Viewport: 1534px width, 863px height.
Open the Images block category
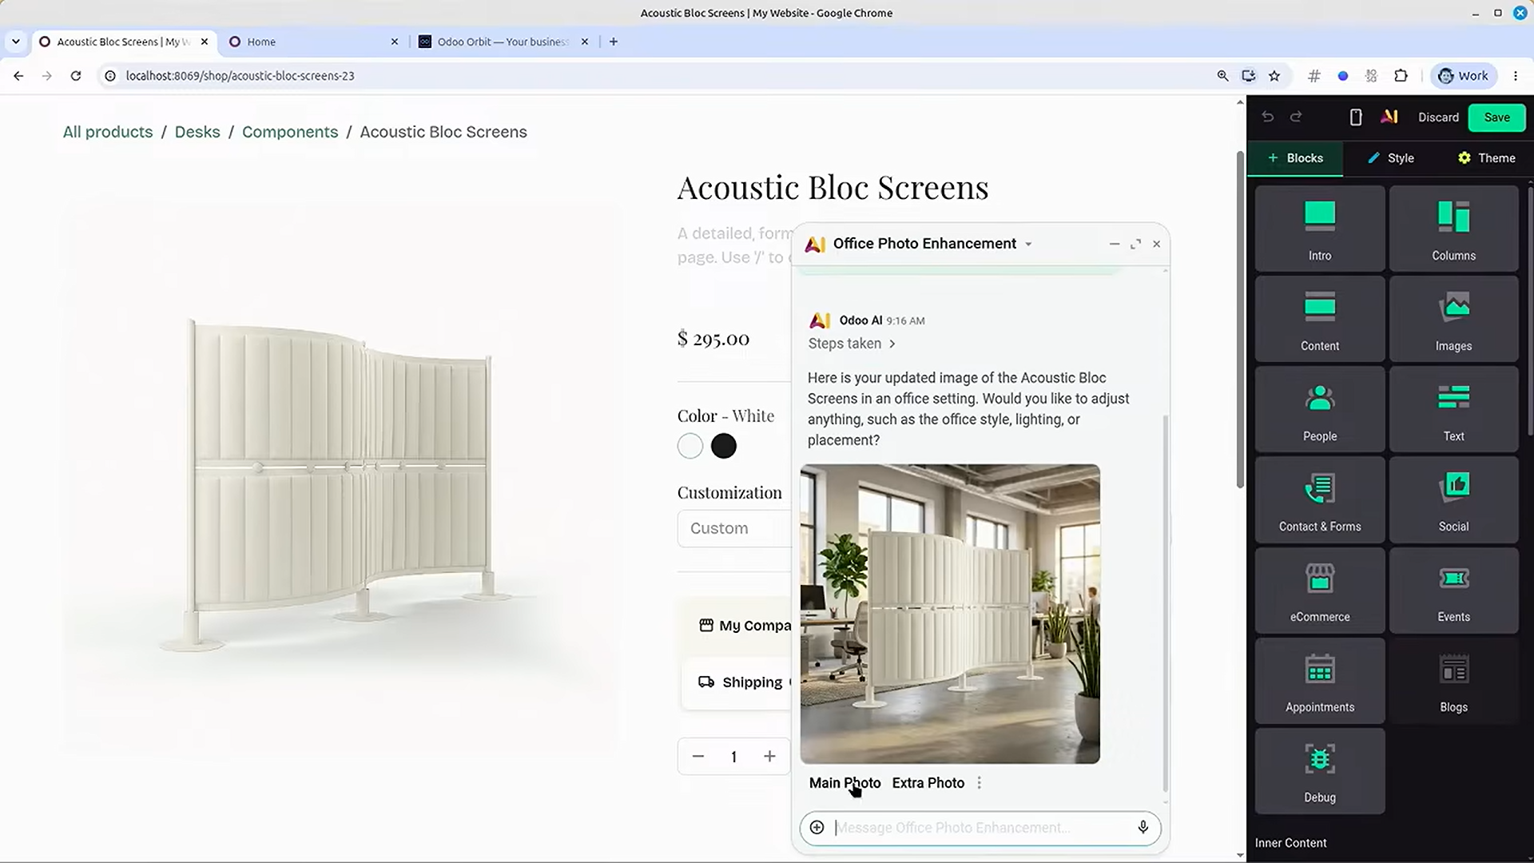click(1453, 319)
